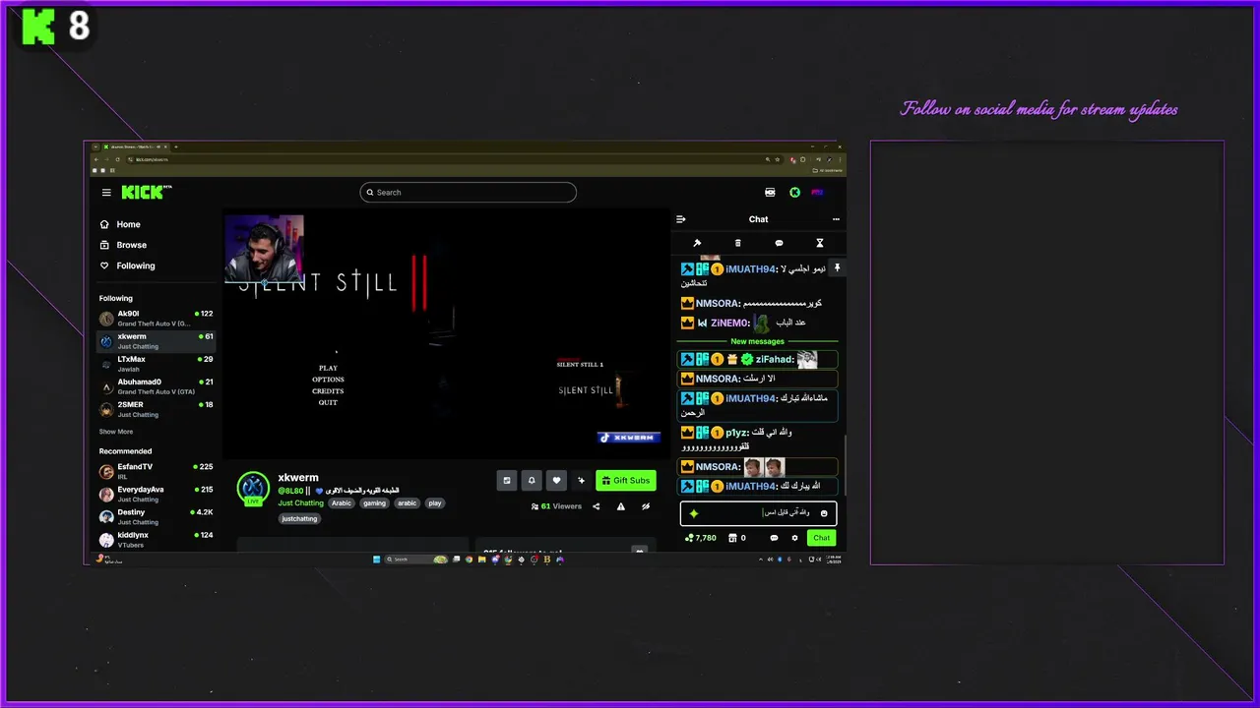Click the chat hourglass slow-mode icon
1260x708 pixels.
[819, 243]
